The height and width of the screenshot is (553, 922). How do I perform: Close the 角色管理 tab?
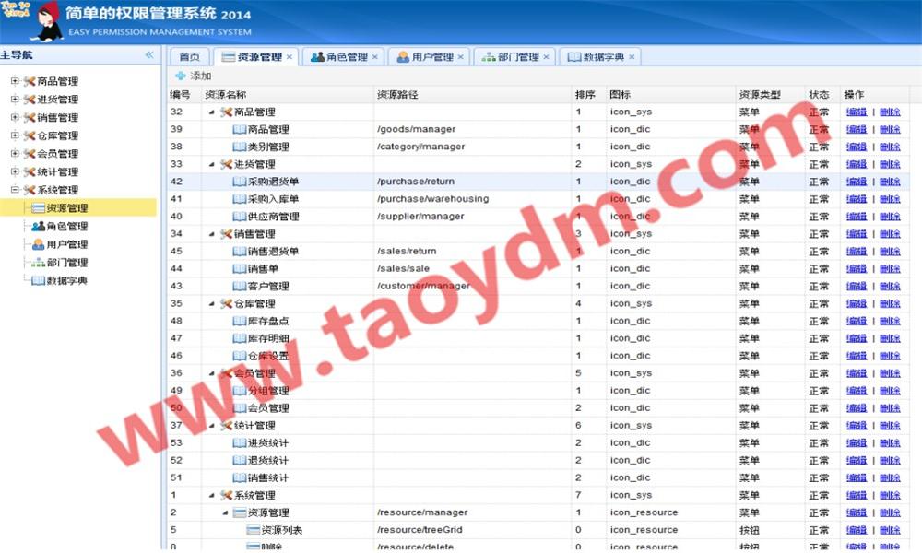pos(375,57)
